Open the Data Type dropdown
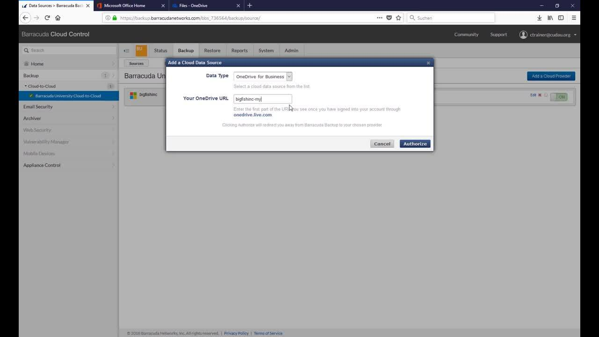This screenshot has width=599, height=337. coord(263,76)
